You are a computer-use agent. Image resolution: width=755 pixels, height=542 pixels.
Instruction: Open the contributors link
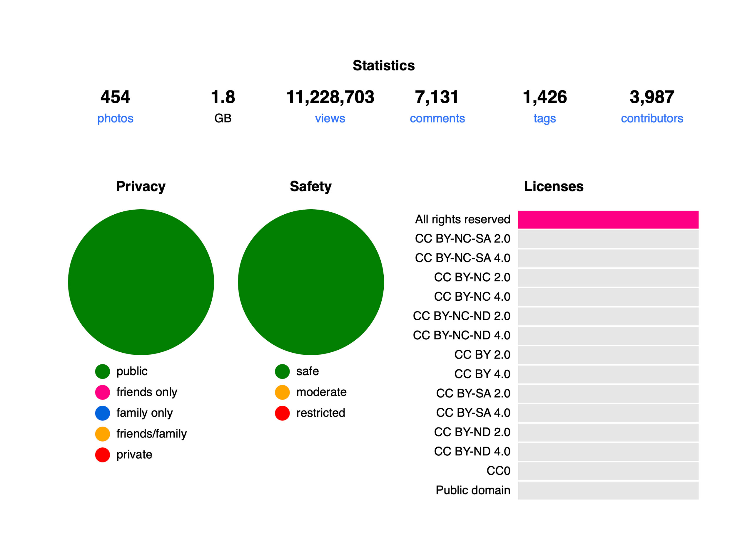(652, 118)
